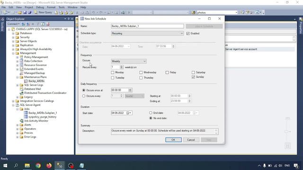Click the Filter icon in Object Explorer toolbar

click(x=38, y=24)
